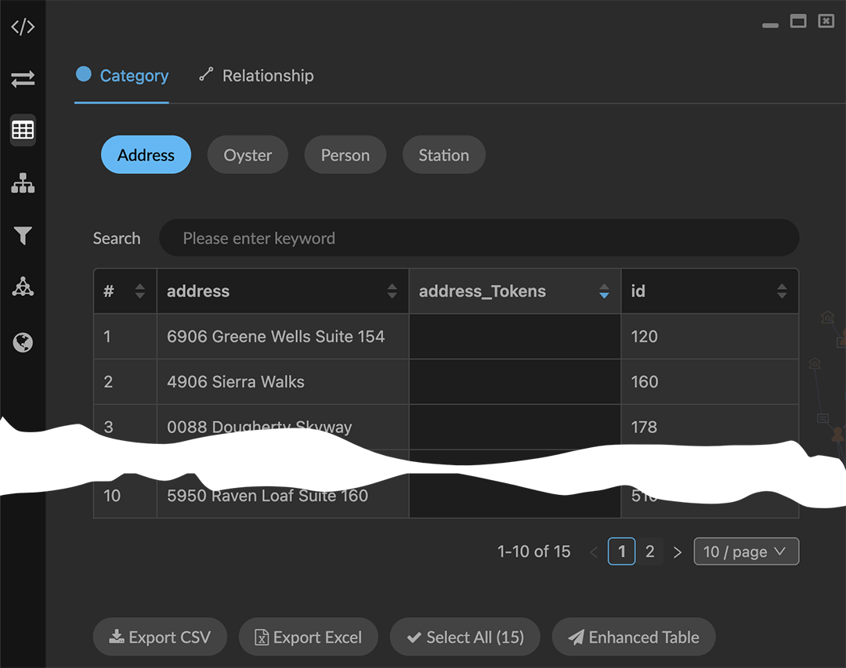Open the code console icon in sidebar

click(23, 27)
